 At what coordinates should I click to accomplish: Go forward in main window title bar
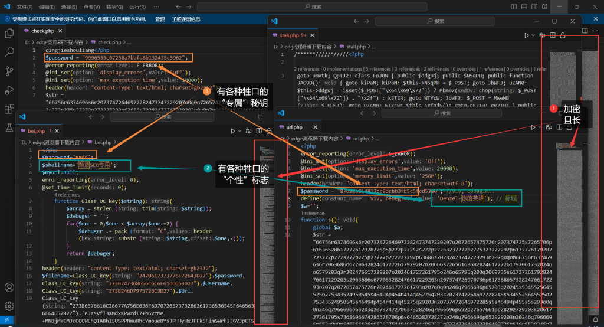(x=189, y=6)
